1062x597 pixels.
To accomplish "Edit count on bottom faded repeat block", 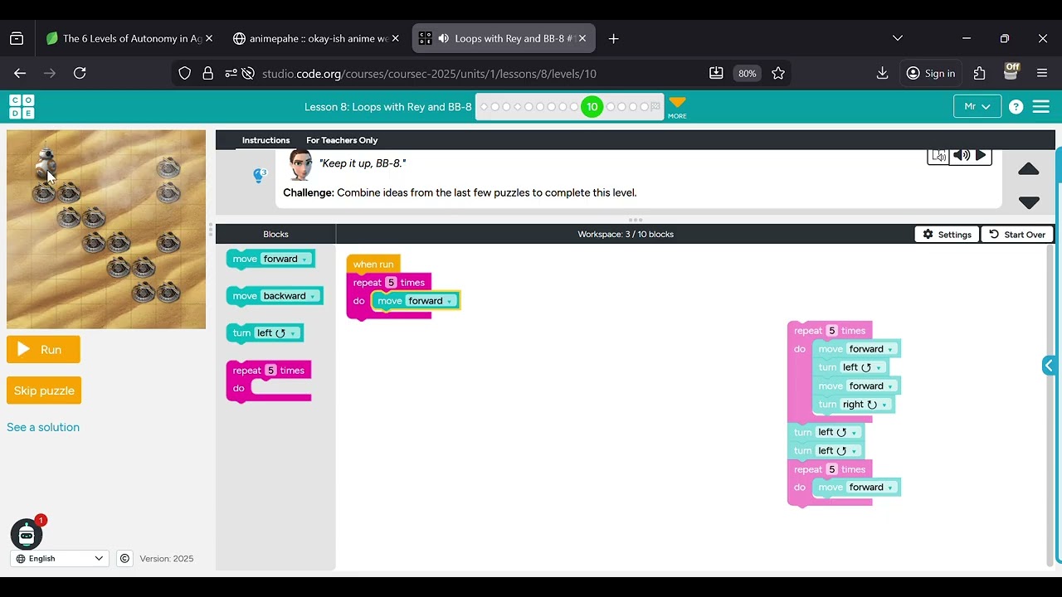I will (x=831, y=469).
